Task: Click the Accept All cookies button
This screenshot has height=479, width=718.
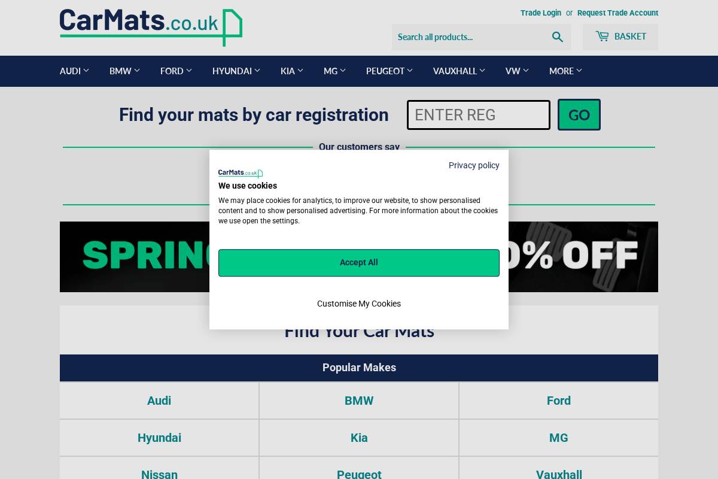Action: [359, 263]
